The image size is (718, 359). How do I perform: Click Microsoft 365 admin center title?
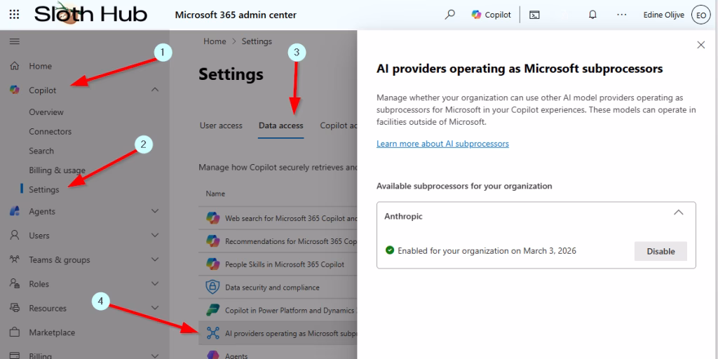click(236, 15)
